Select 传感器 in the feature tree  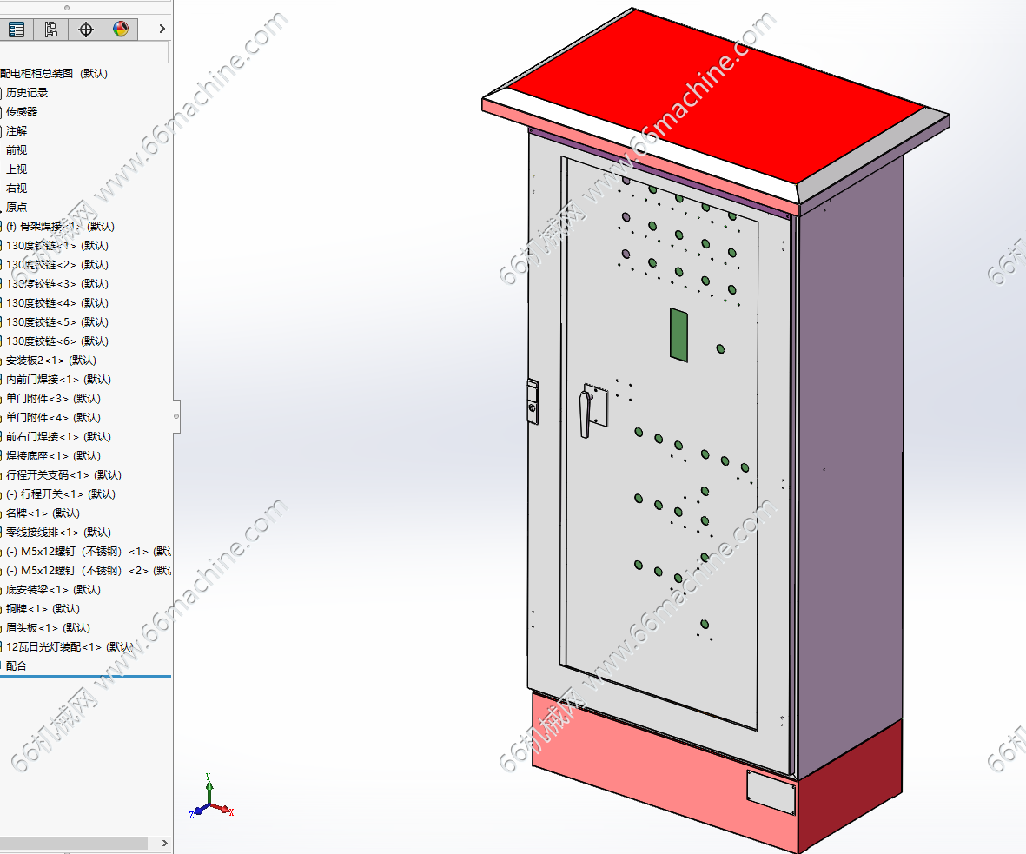pos(22,112)
